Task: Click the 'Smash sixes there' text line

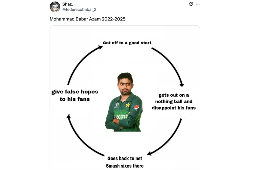Action: [x=125, y=166]
